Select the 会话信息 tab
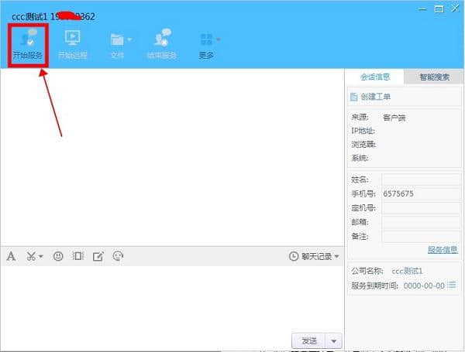 pyautogui.click(x=375, y=77)
